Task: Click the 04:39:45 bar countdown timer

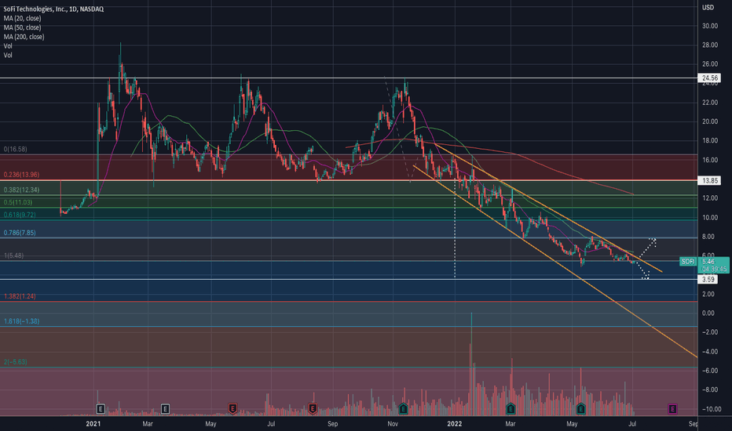Action: [x=714, y=270]
